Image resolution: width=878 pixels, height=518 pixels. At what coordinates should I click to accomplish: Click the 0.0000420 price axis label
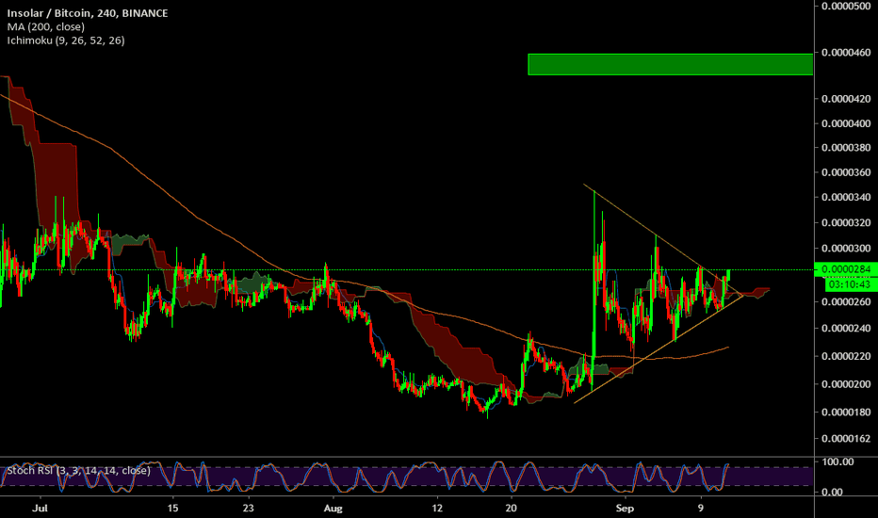(x=846, y=99)
